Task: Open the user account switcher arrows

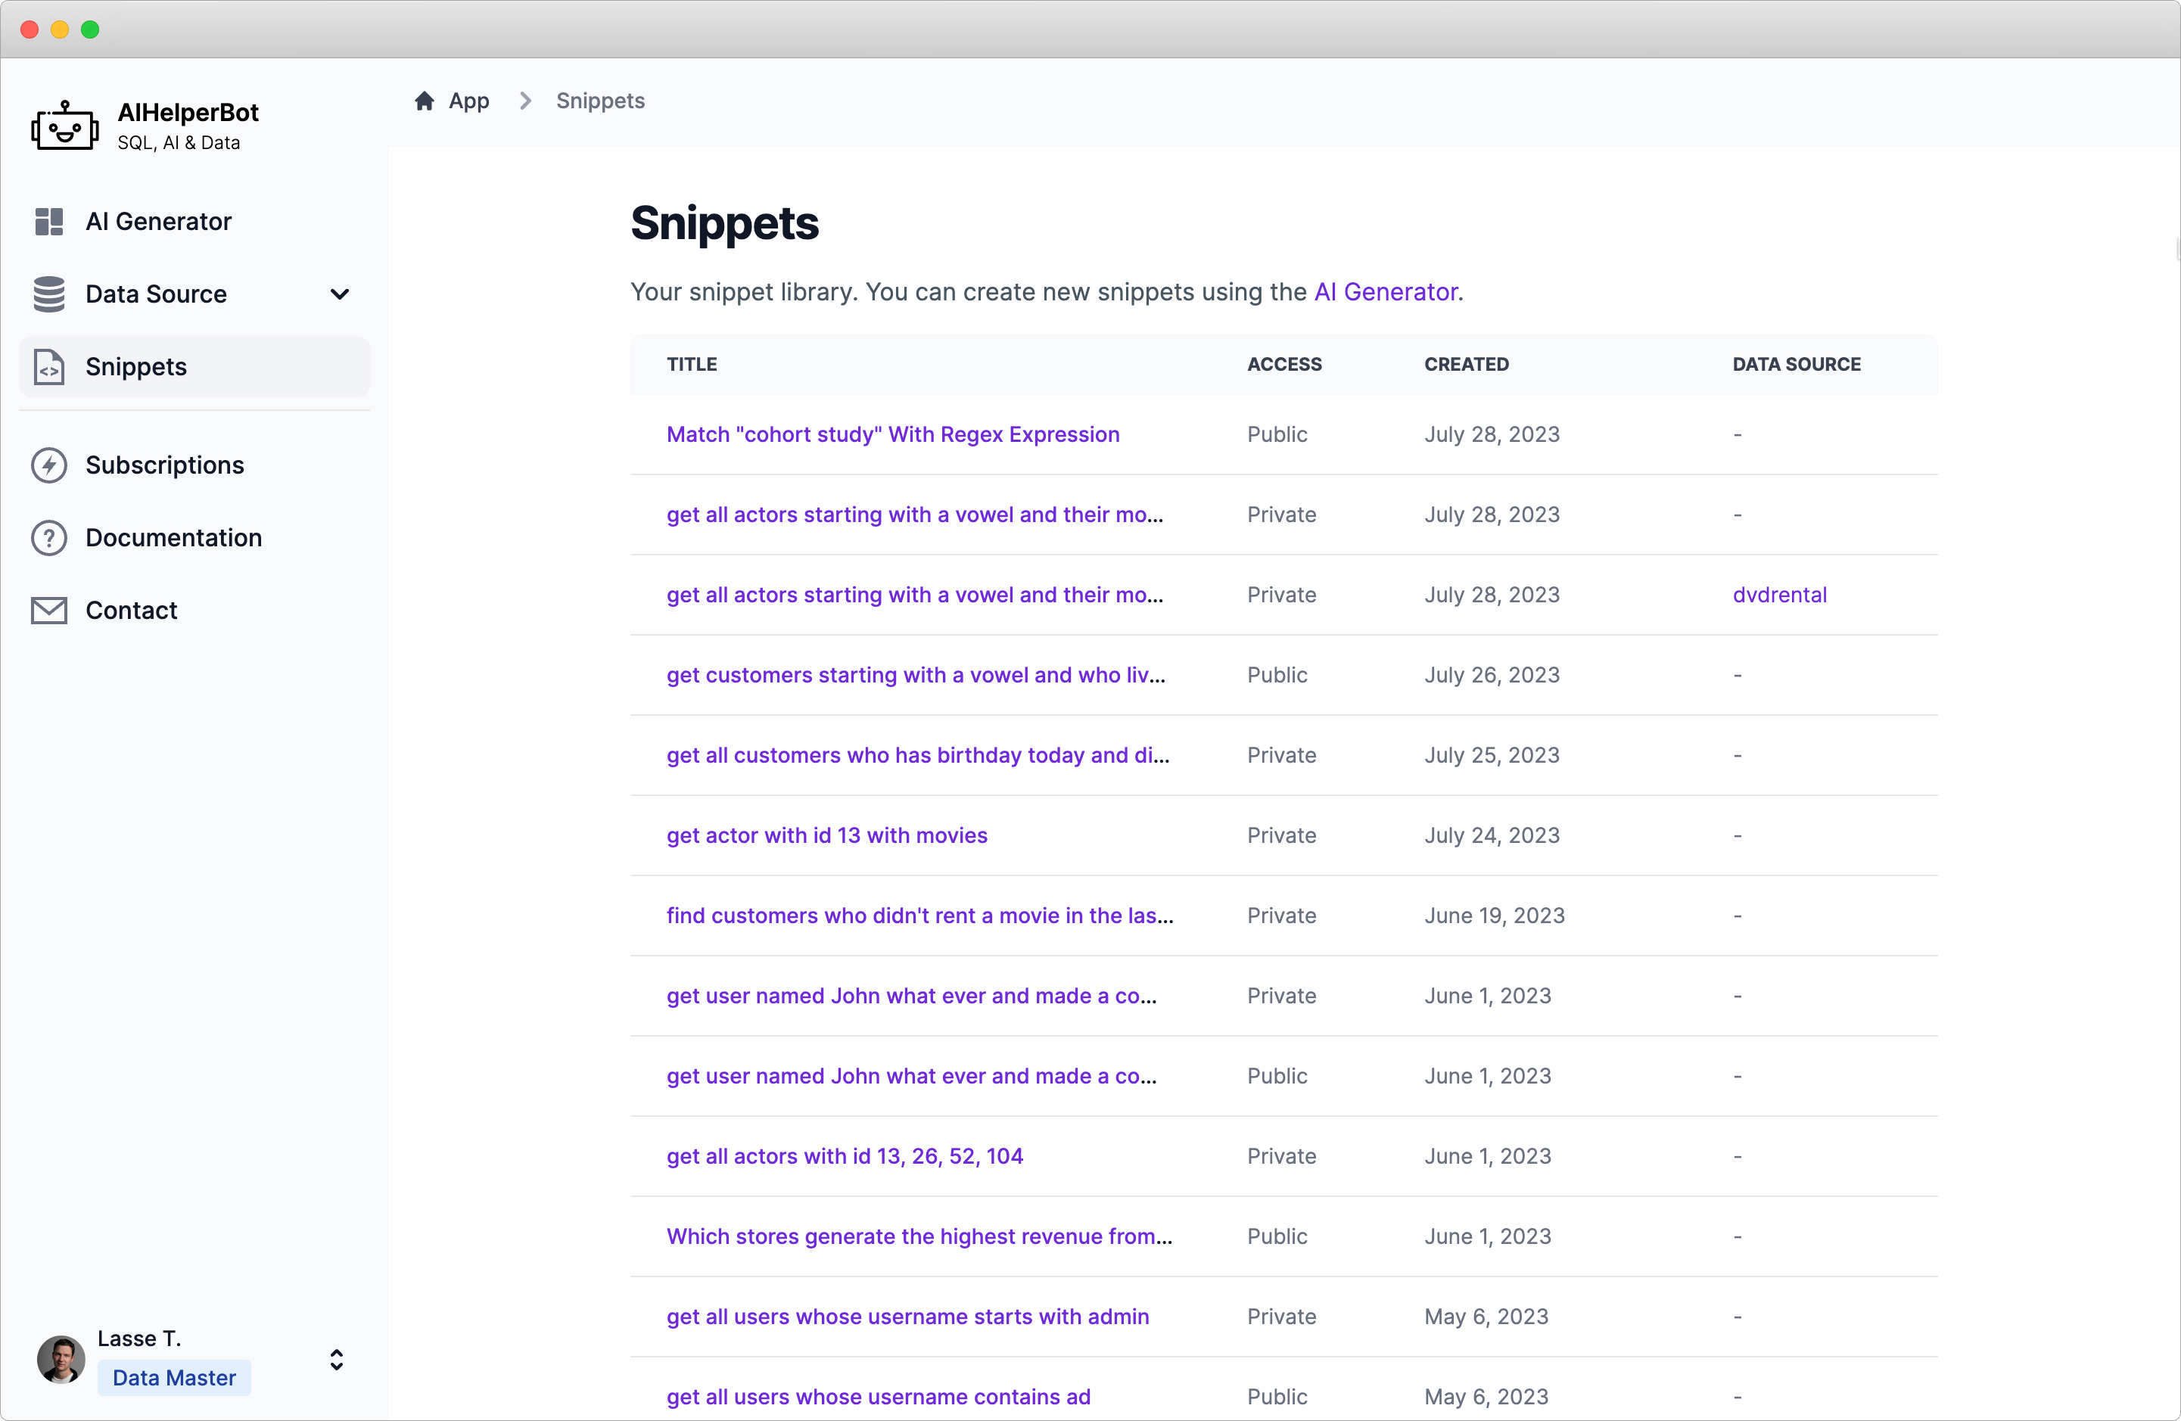Action: click(x=336, y=1360)
